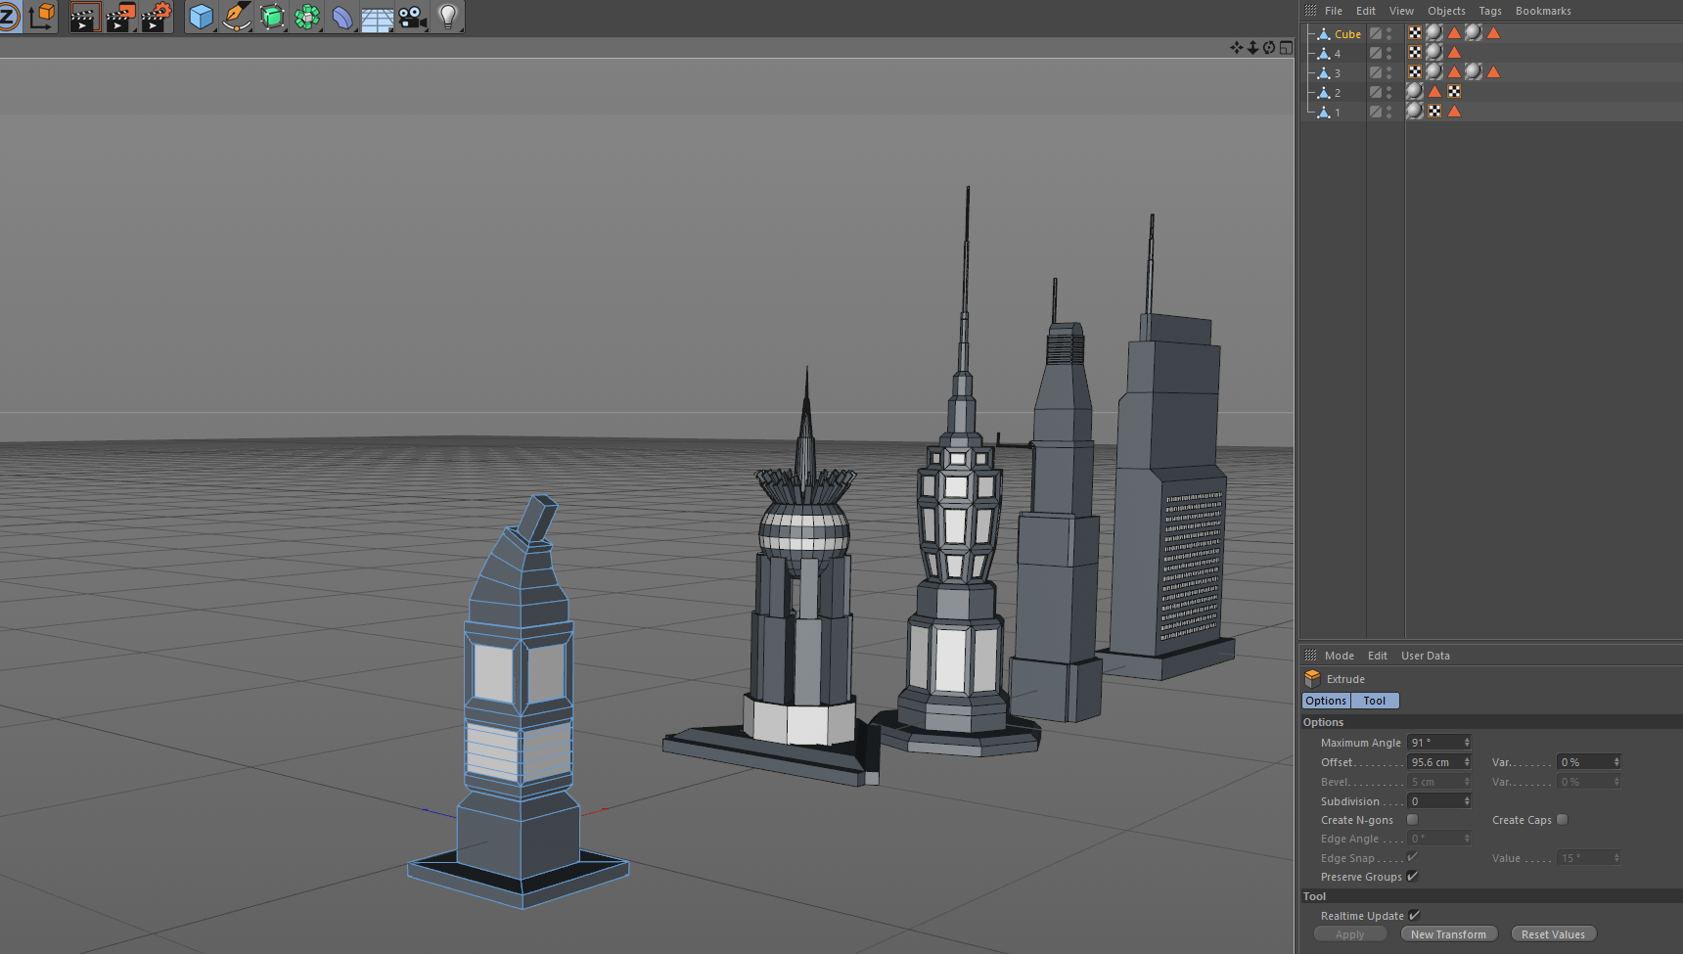Click checkerboard selection tag on object 4
The image size is (1683, 954).
coord(1415,53)
